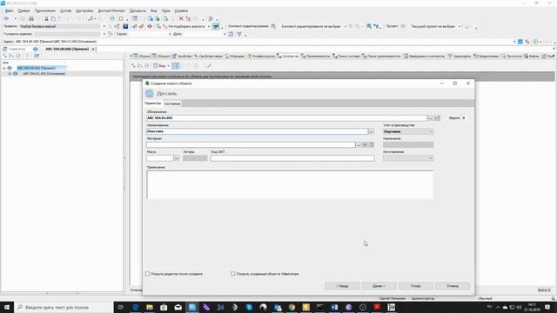Click the red X delete icon
Viewport: 557px width, 313px height.
pos(181,18)
